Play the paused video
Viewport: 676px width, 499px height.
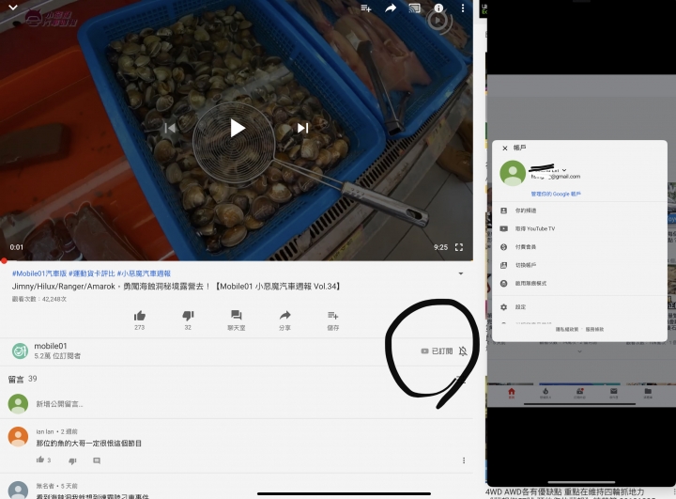pyautogui.click(x=237, y=128)
